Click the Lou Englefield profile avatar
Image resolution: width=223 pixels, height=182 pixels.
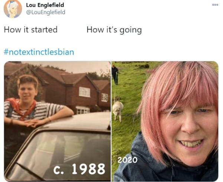click(x=13, y=9)
